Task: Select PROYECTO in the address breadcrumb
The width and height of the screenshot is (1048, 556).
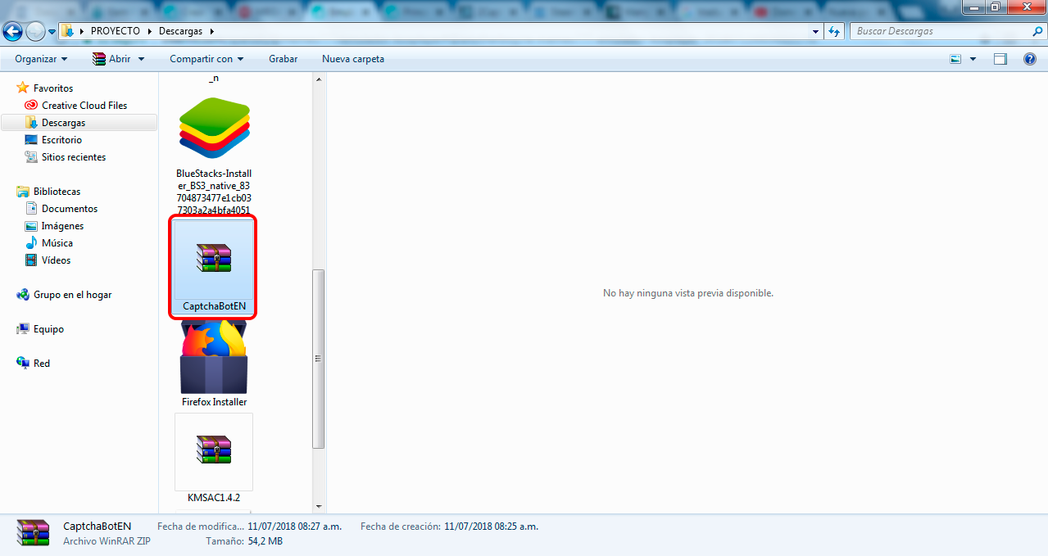Action: [116, 31]
